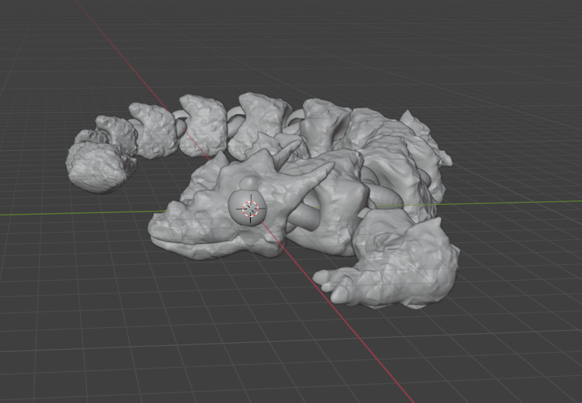Click the small round bump above the eye sphere
Image resolution: width=582 pixels, height=403 pixels.
click(249, 182)
